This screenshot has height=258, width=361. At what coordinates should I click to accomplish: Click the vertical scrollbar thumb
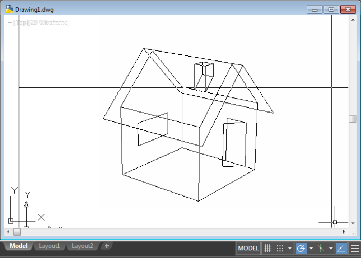coord(352,119)
